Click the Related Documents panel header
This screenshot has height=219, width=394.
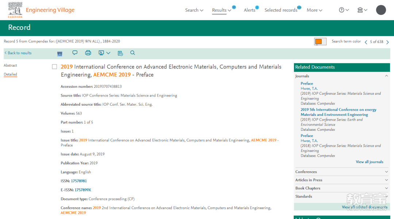(342, 67)
